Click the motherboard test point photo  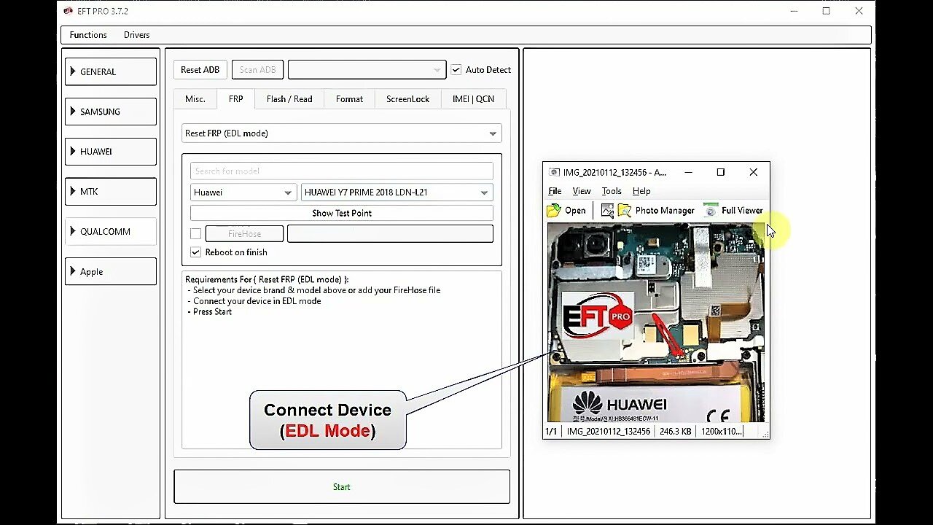656,322
